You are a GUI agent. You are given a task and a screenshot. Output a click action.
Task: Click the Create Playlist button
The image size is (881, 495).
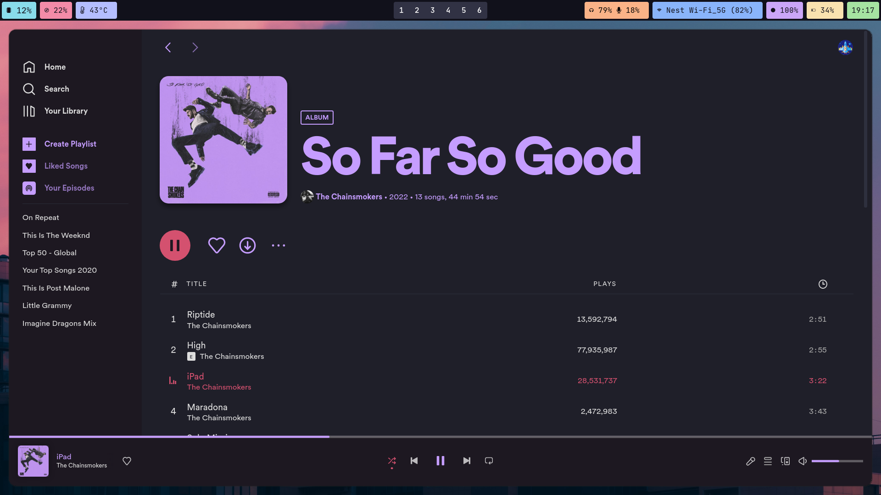(70, 144)
